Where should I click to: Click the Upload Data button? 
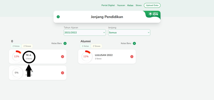[x=152, y=5]
